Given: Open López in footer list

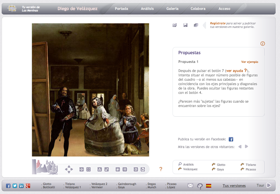Looking at the screenshot, I should tap(171, 187).
